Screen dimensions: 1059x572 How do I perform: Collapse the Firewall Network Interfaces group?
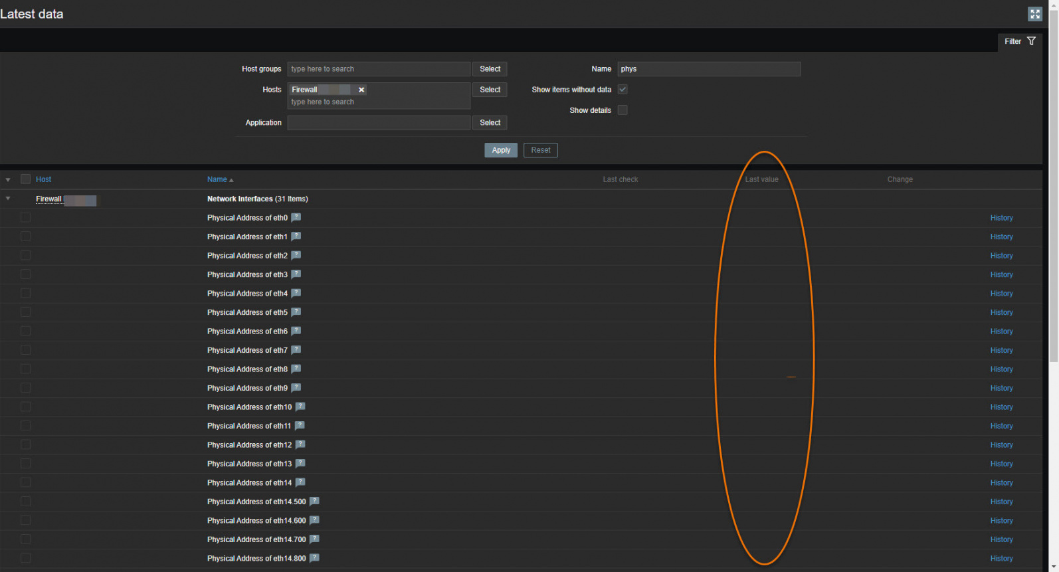click(x=8, y=199)
